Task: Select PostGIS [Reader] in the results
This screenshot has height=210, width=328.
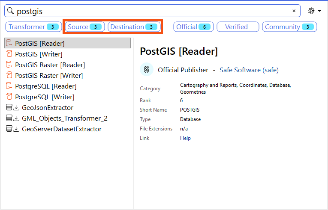Action: [x=68, y=43]
